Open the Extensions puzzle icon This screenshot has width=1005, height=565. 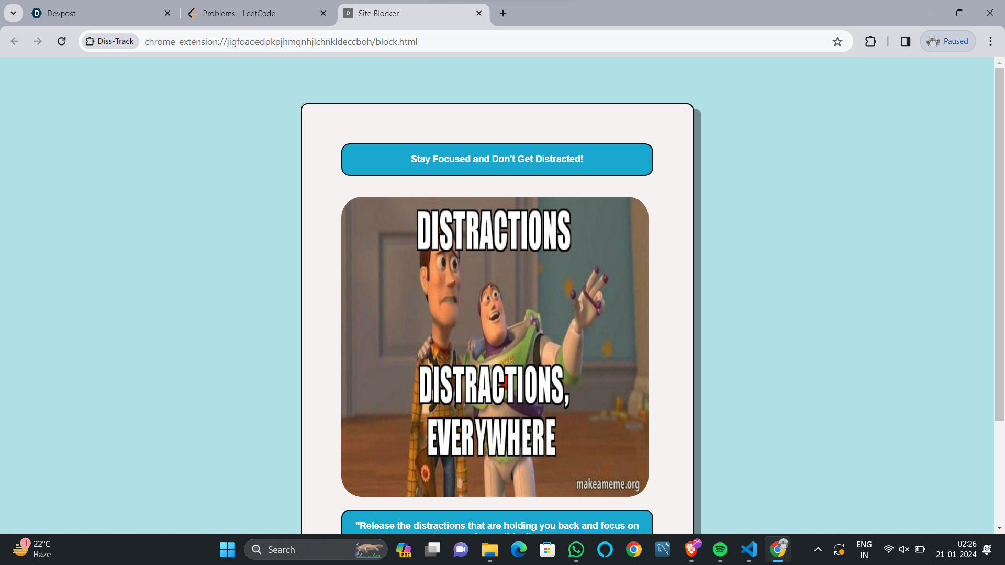click(x=870, y=41)
